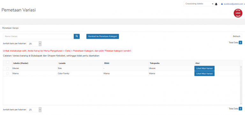Click Kembali ke Pemetaan Kategori button

pyautogui.click(x=103, y=36)
